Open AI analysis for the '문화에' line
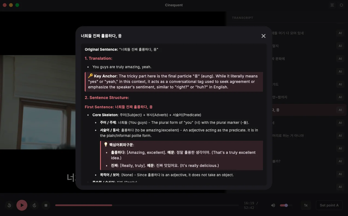The height and width of the screenshot is (216, 348). (x=340, y=59)
